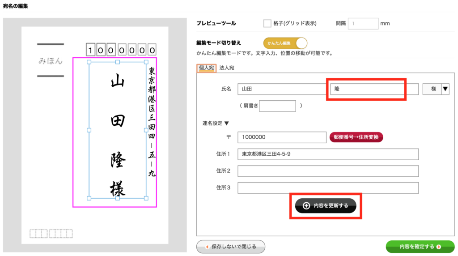Click the plus icon in 内容を更新する
The height and width of the screenshot is (256, 458).
tap(306, 206)
